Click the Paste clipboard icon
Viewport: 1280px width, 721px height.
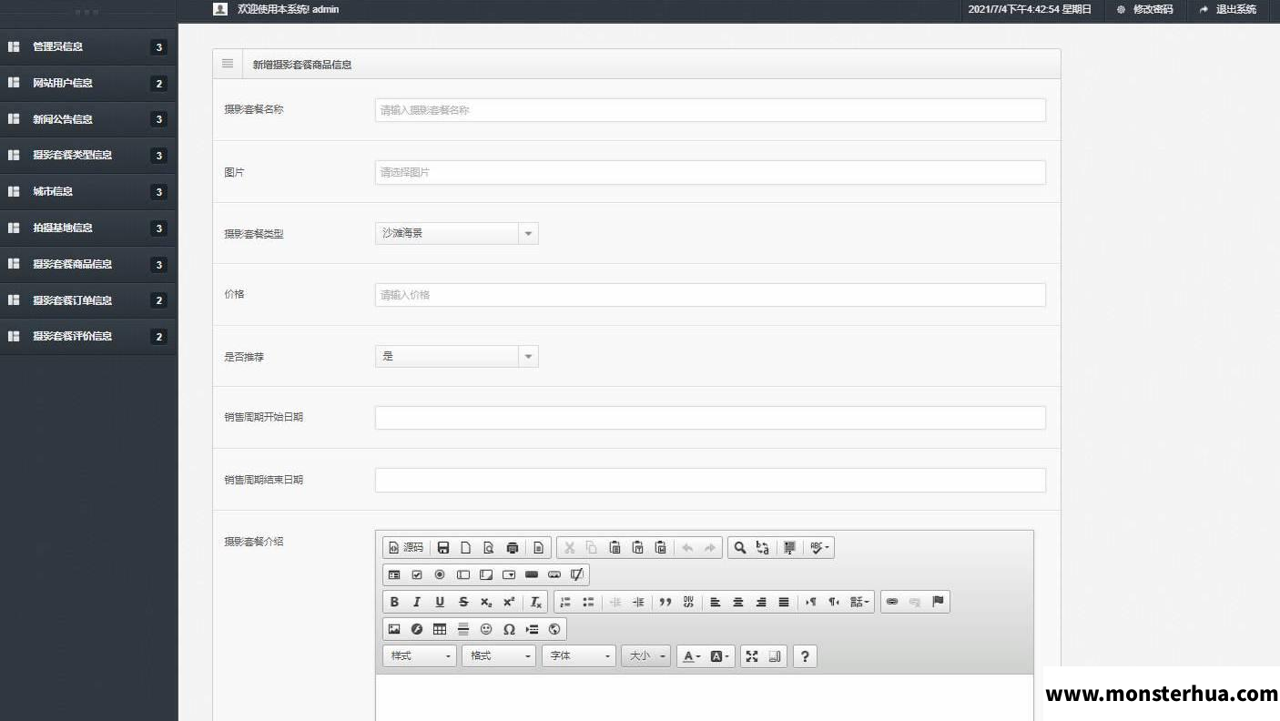coord(615,547)
